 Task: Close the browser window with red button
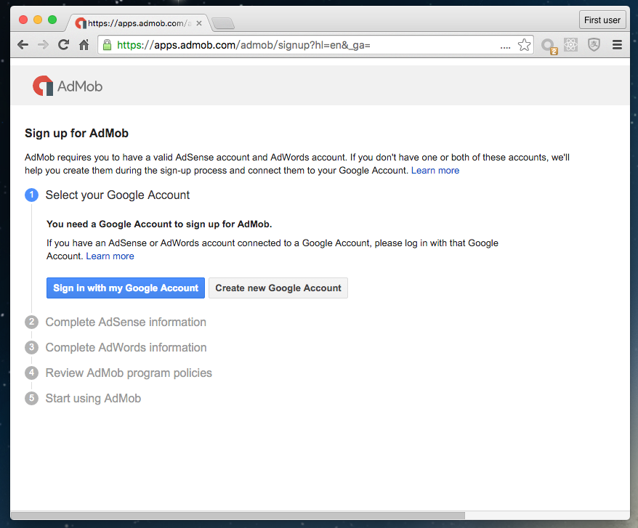[23, 20]
